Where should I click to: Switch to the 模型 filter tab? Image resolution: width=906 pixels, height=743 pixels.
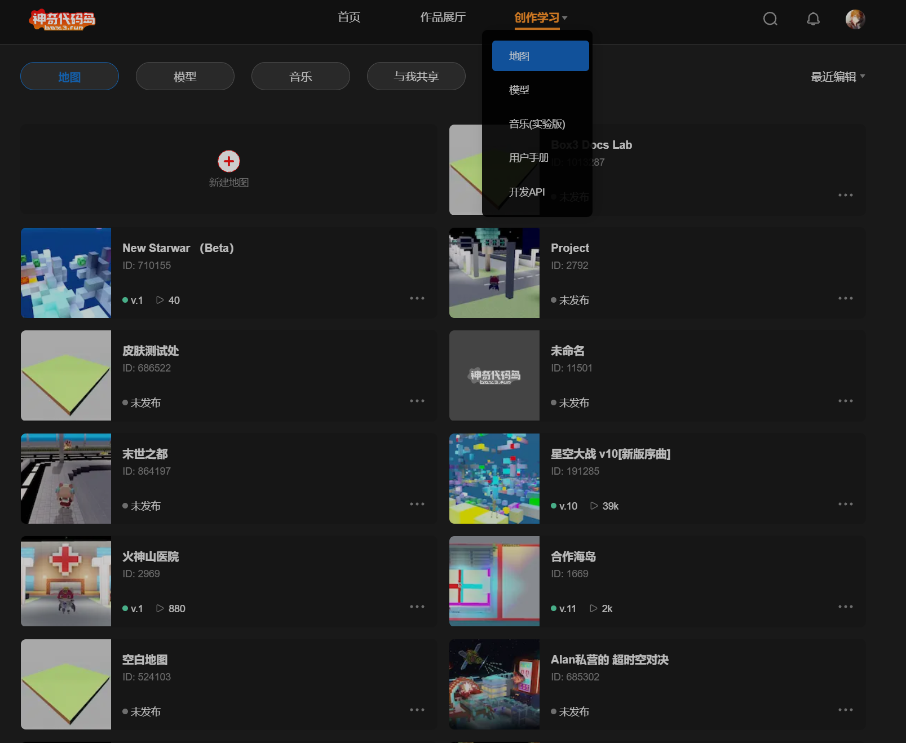[x=185, y=76]
